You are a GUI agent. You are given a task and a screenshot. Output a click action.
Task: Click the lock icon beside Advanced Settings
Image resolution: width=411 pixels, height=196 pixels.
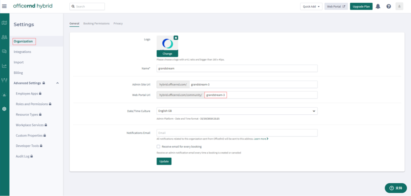43,83
